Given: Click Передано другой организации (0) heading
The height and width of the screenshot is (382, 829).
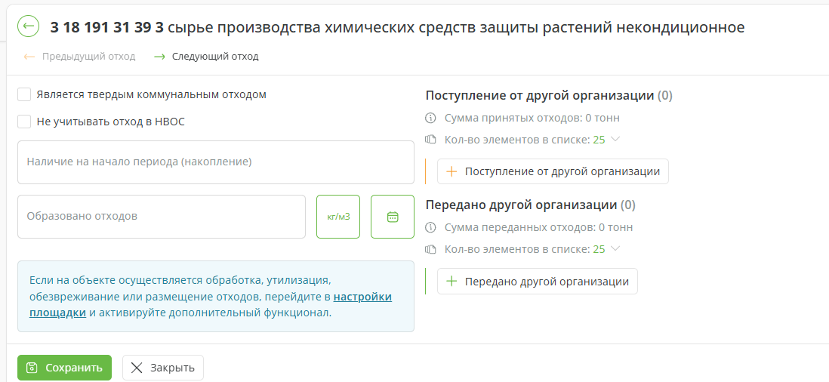Looking at the screenshot, I should 531,205.
